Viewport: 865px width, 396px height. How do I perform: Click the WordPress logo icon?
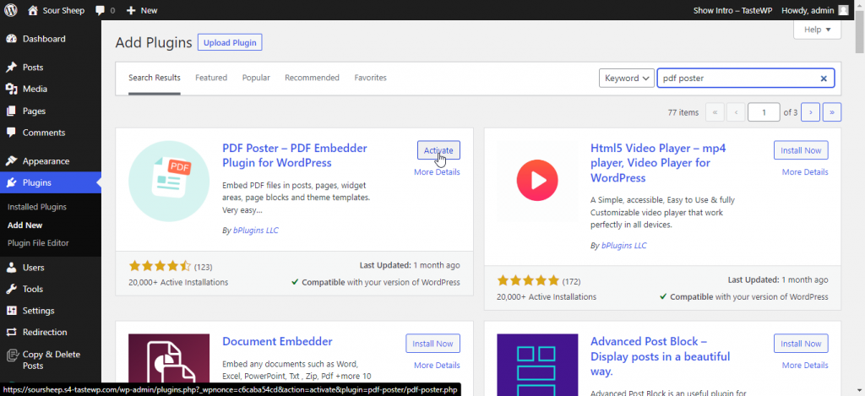point(11,10)
